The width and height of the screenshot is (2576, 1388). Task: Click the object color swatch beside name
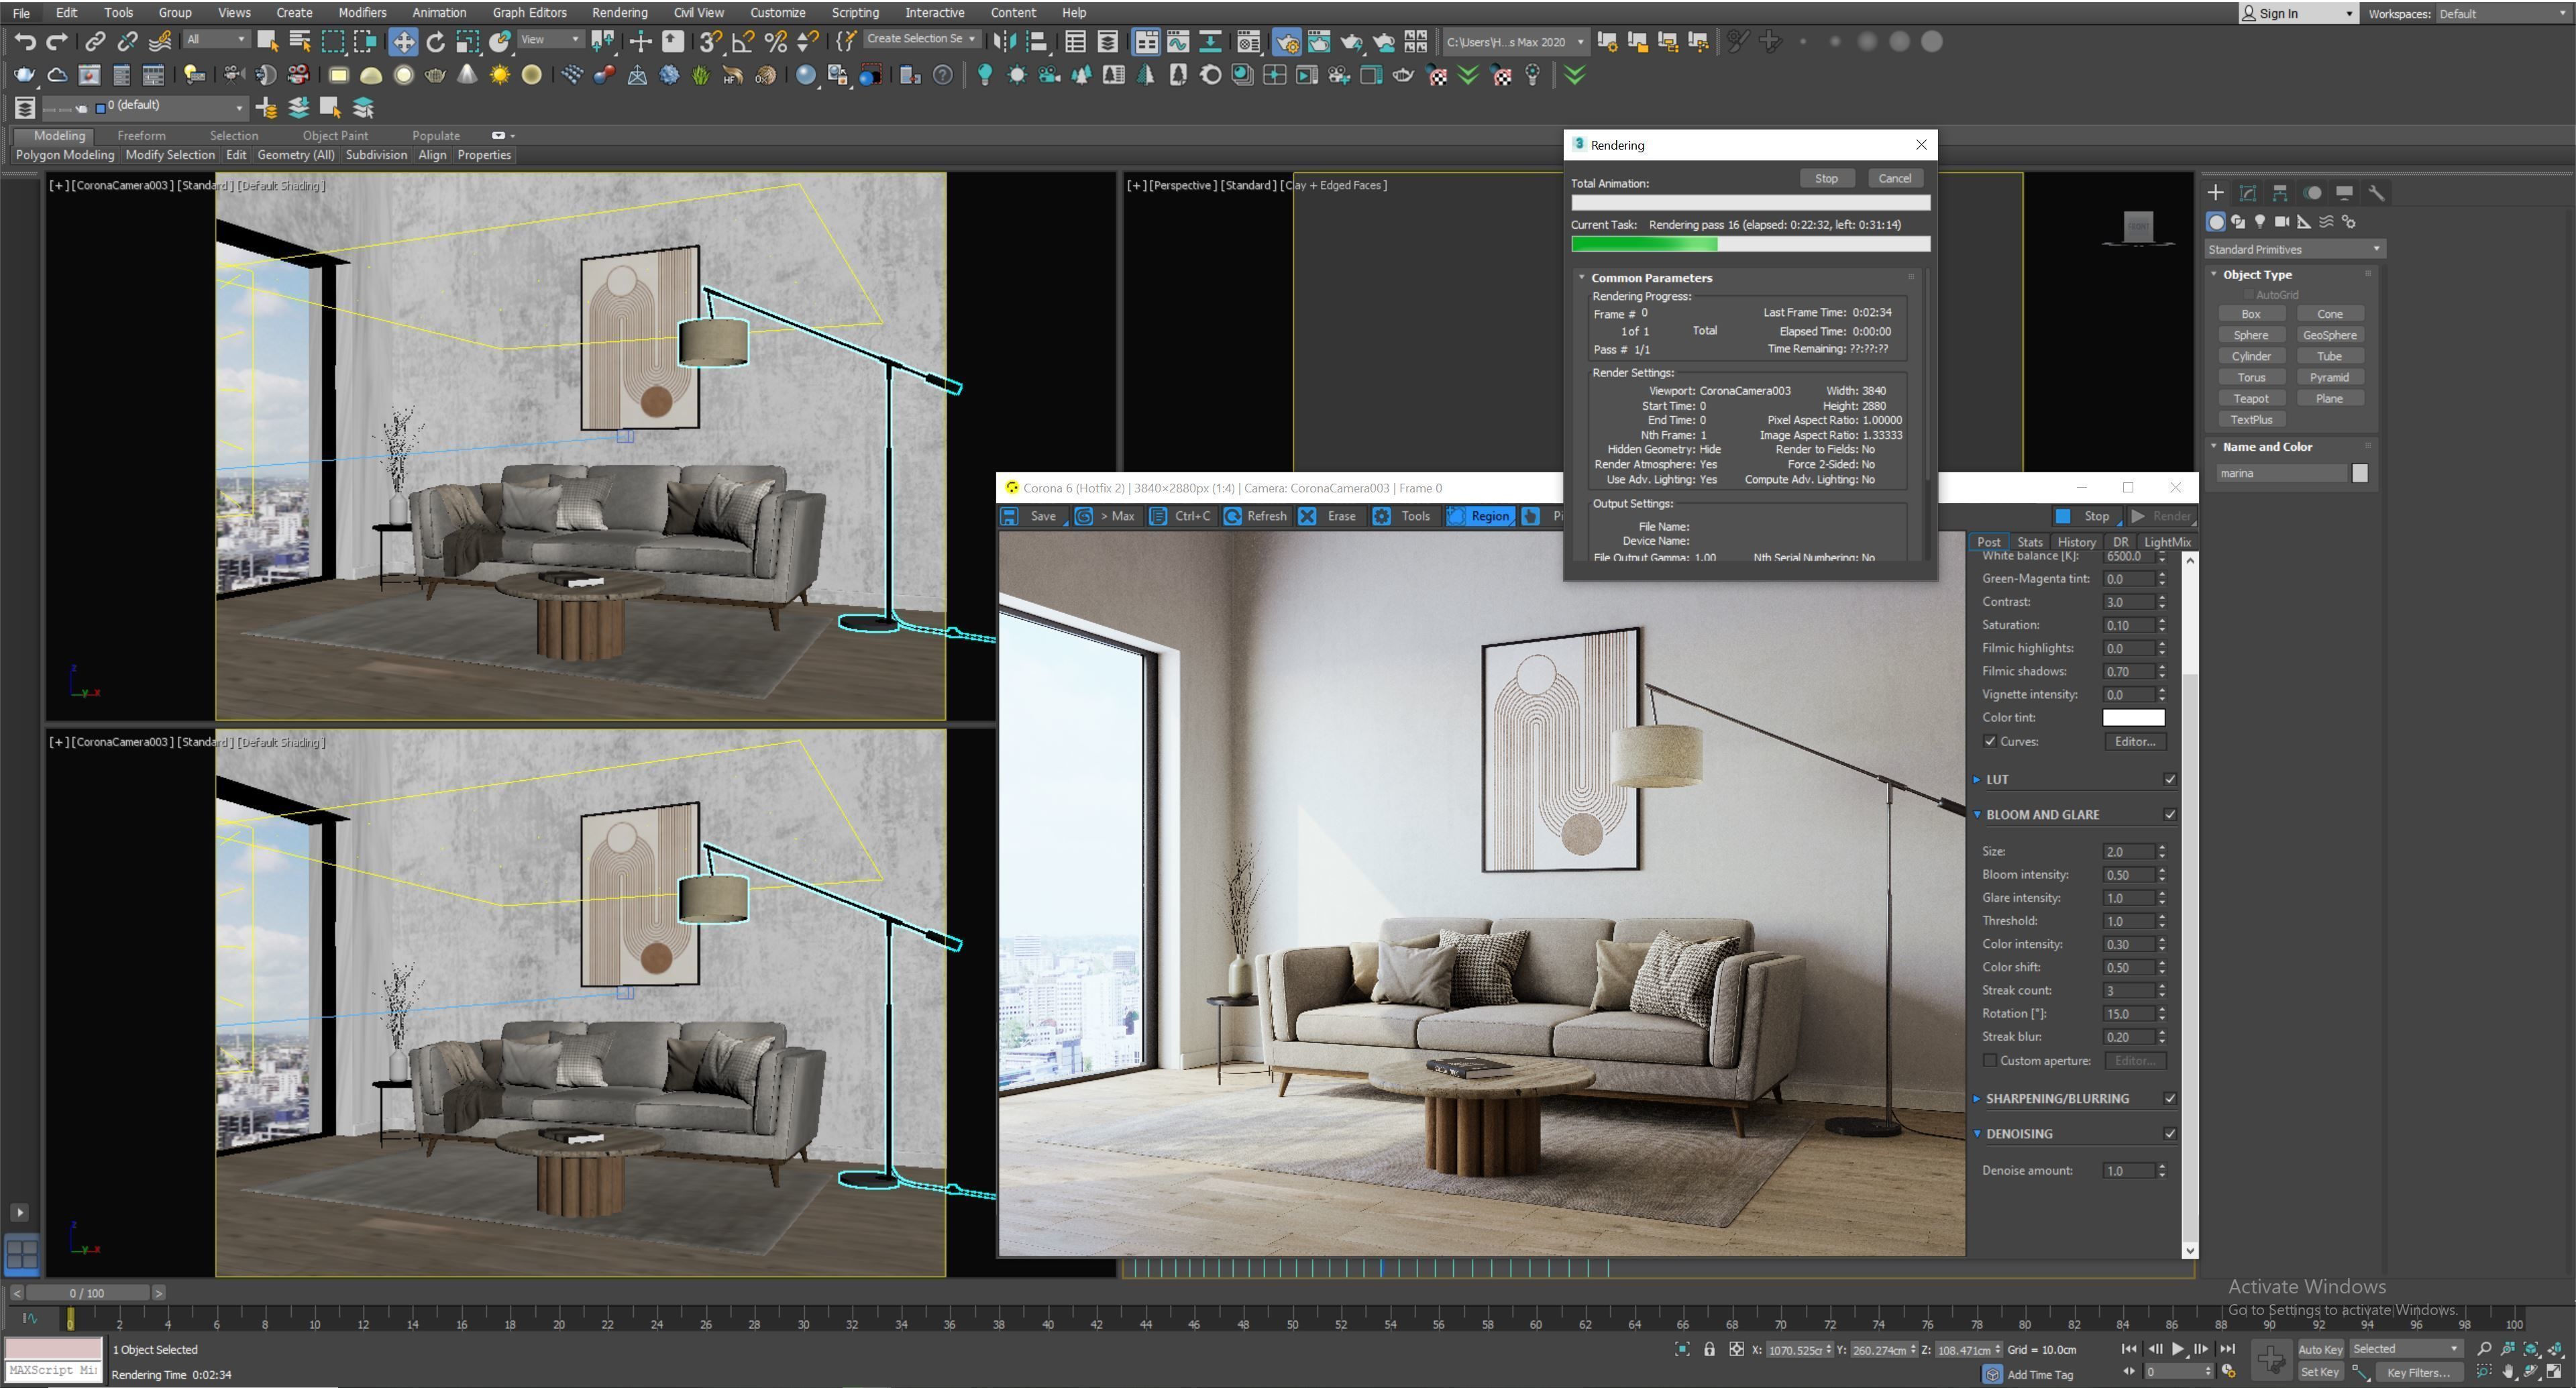[2359, 473]
